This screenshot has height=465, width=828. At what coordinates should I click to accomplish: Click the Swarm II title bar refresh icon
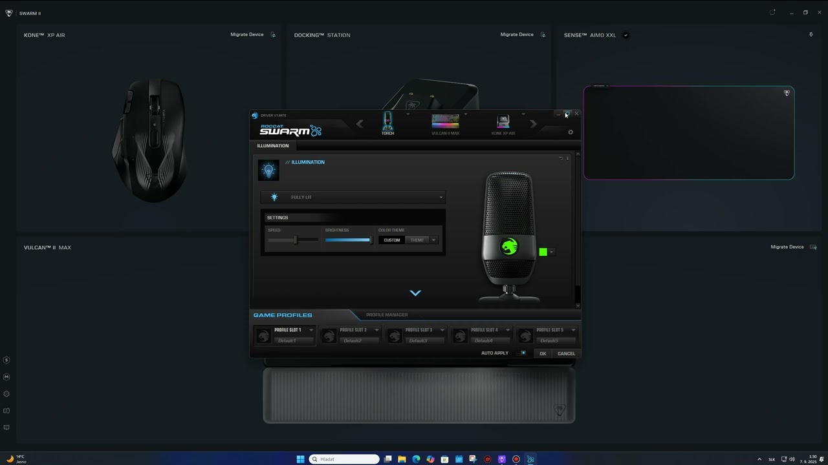tap(772, 12)
